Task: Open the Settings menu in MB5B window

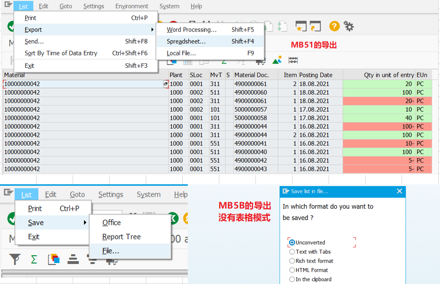Action: [x=111, y=194]
